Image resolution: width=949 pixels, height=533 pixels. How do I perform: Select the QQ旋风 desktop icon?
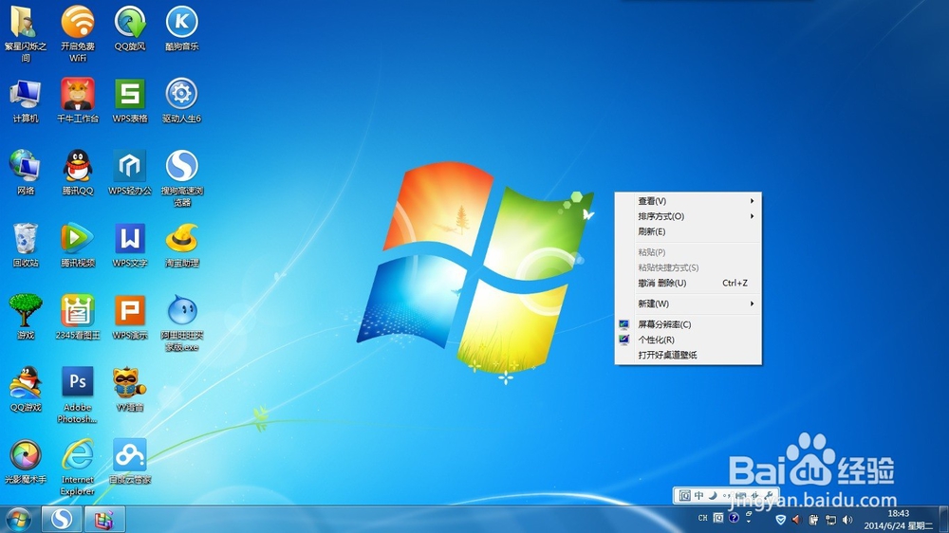pyautogui.click(x=130, y=22)
